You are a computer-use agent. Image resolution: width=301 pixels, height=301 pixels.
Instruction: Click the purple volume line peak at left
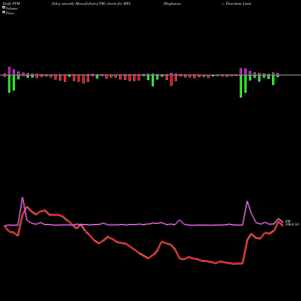pyautogui.click(x=22, y=198)
